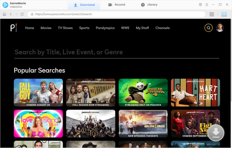232x148 pixels.
Task: Click the round floating download button
Action: coord(216,133)
